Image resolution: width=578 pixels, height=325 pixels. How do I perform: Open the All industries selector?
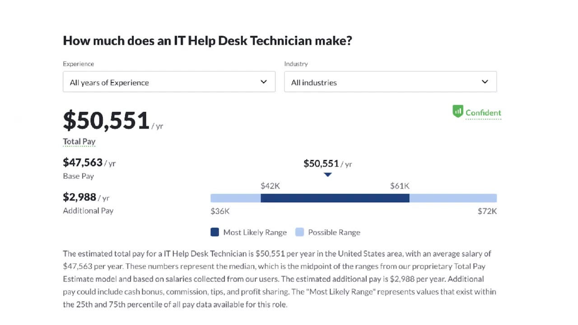pyautogui.click(x=391, y=82)
